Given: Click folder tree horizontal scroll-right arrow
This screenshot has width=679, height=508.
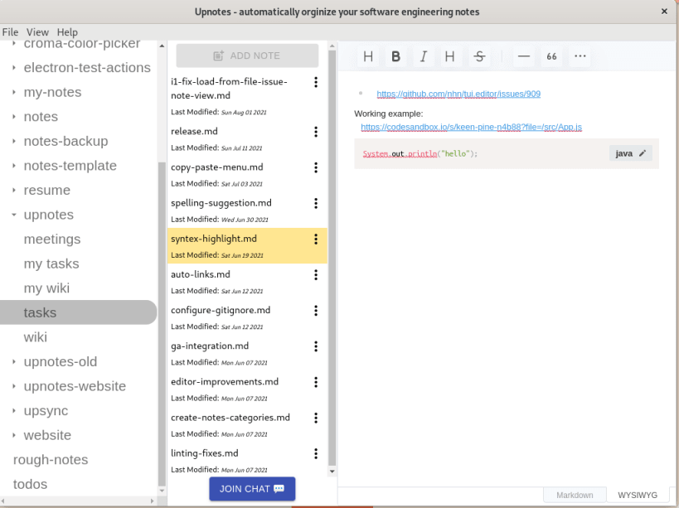Looking at the screenshot, I should [x=152, y=501].
